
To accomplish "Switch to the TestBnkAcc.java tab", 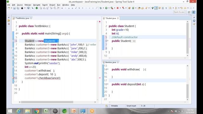I will [22, 18].
